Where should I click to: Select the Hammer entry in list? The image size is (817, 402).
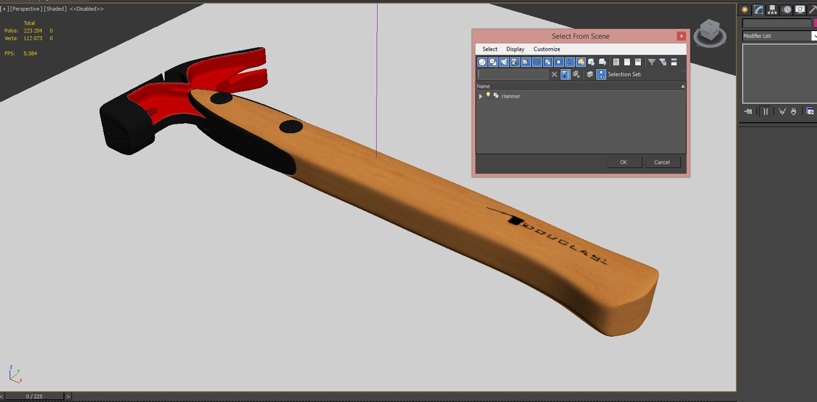point(511,97)
